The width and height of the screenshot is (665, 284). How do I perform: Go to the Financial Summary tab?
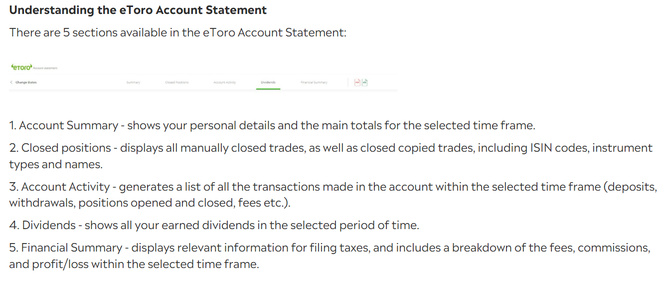[x=314, y=82]
